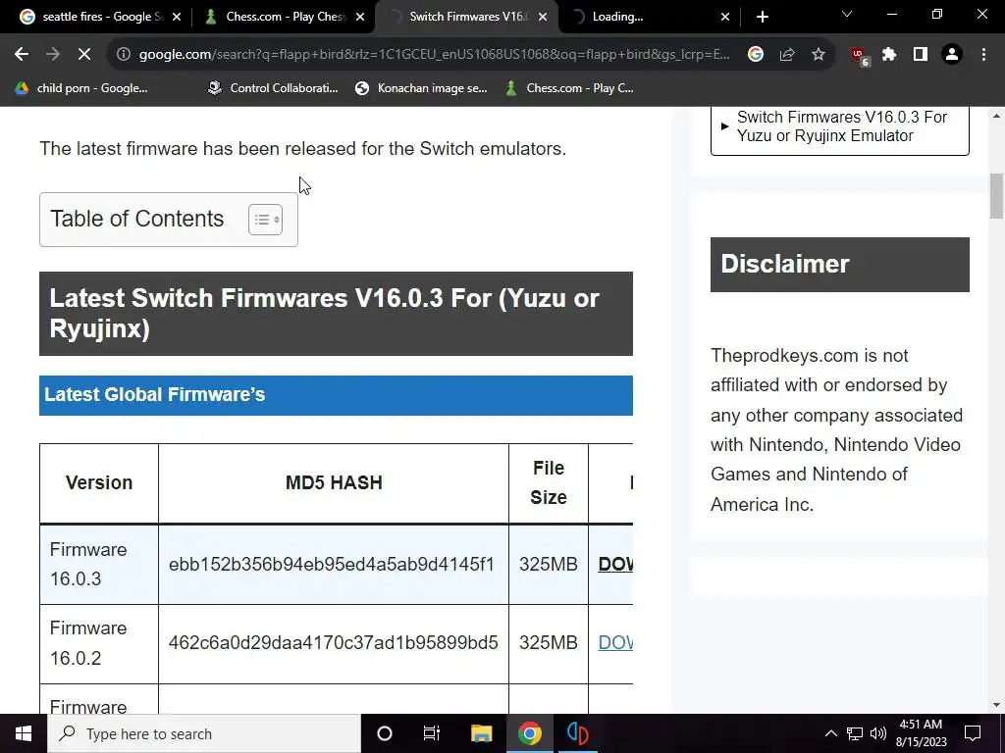Share this page via the share icon
1005x753 pixels.
coord(787,55)
